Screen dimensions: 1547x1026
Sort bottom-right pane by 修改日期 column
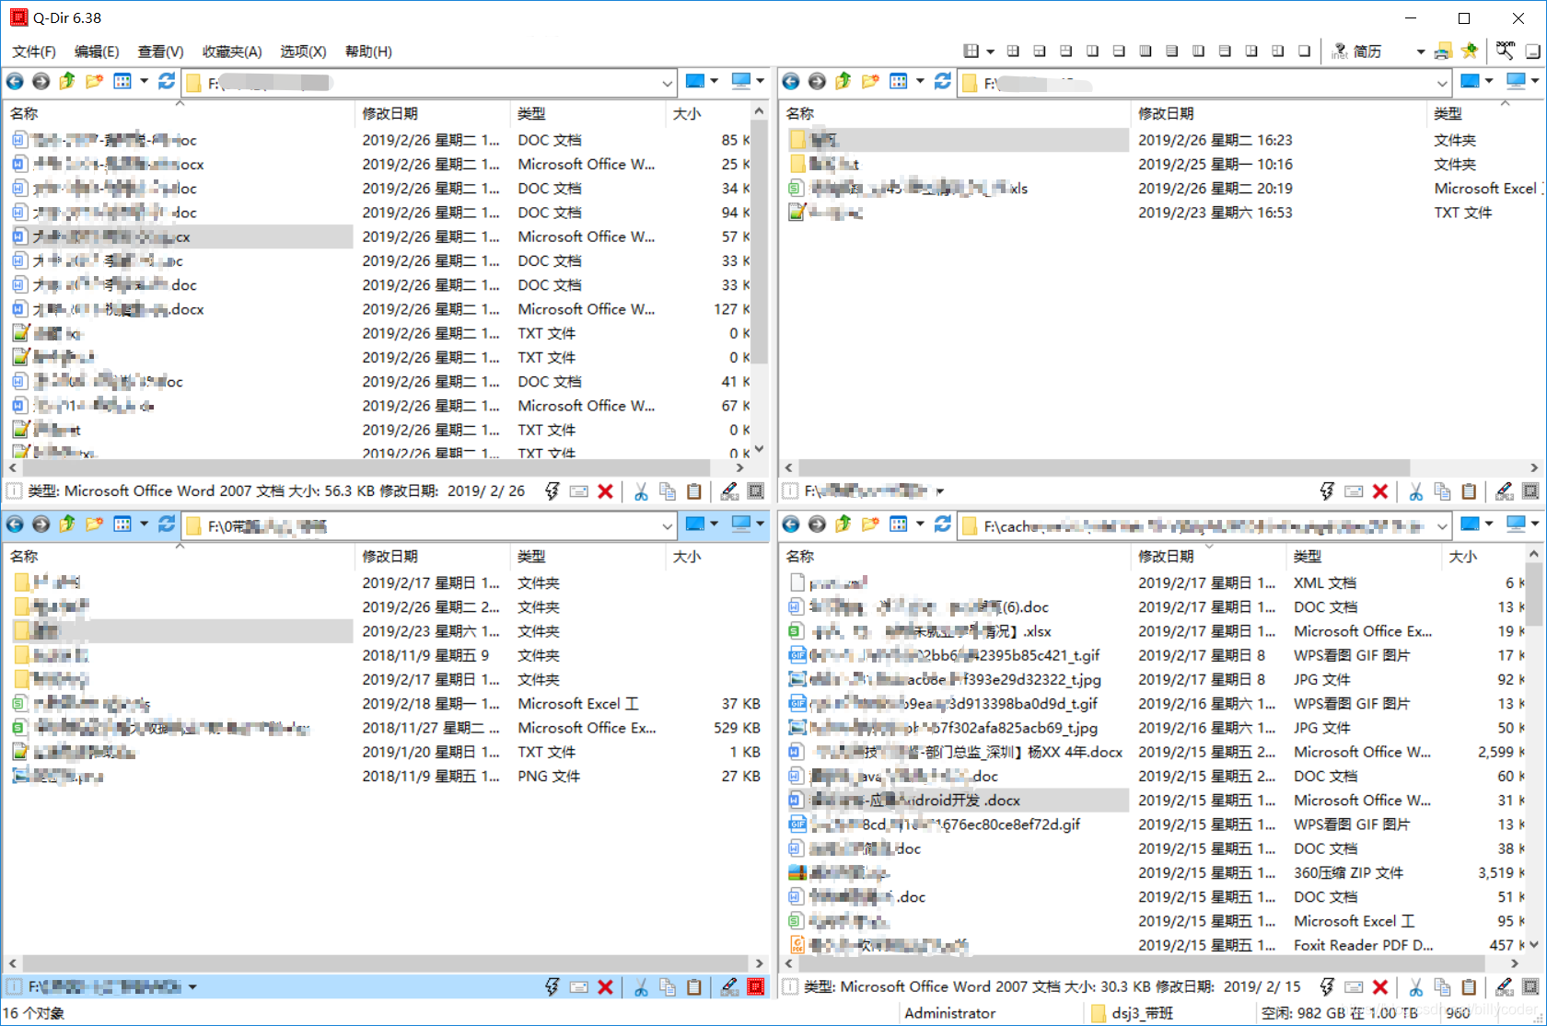click(x=1208, y=556)
